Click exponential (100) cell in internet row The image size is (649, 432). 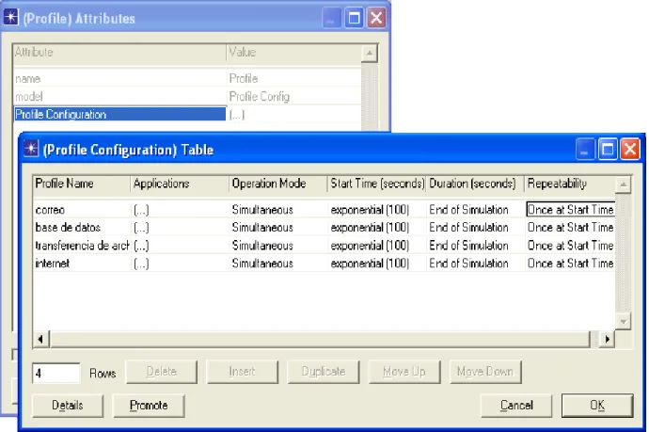click(376, 264)
